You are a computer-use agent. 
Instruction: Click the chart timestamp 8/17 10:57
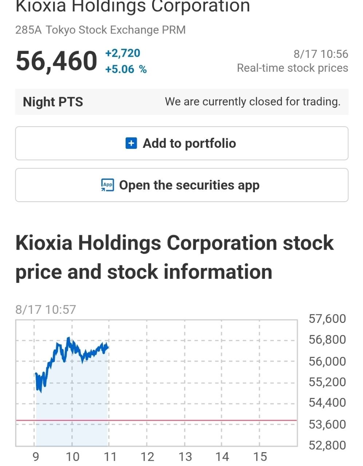(x=46, y=309)
